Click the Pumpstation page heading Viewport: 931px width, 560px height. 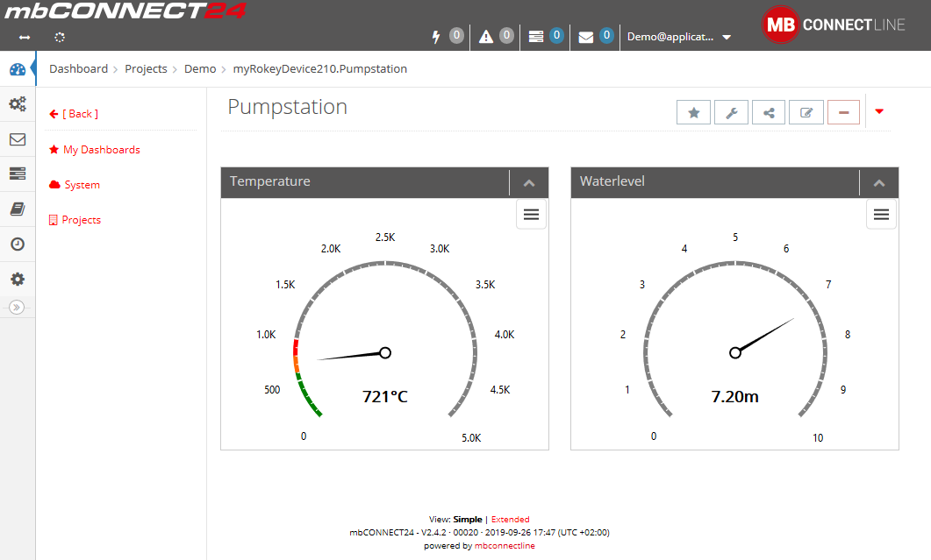pos(288,107)
